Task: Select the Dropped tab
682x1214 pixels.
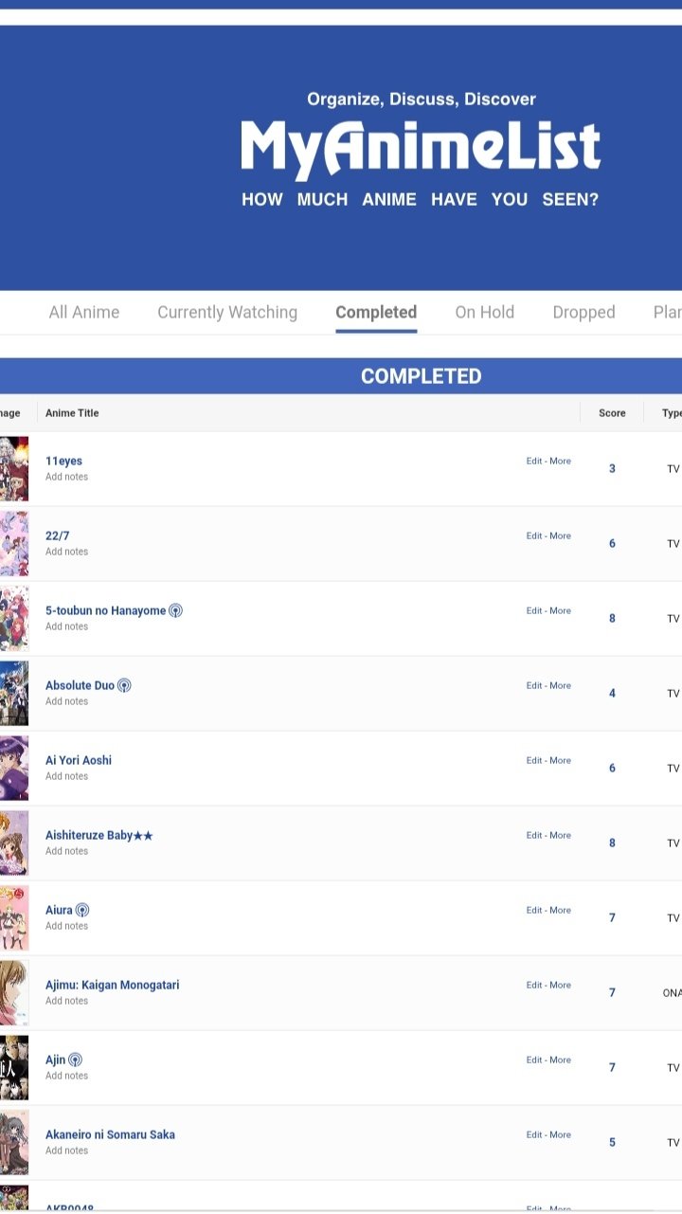Action: pos(584,312)
